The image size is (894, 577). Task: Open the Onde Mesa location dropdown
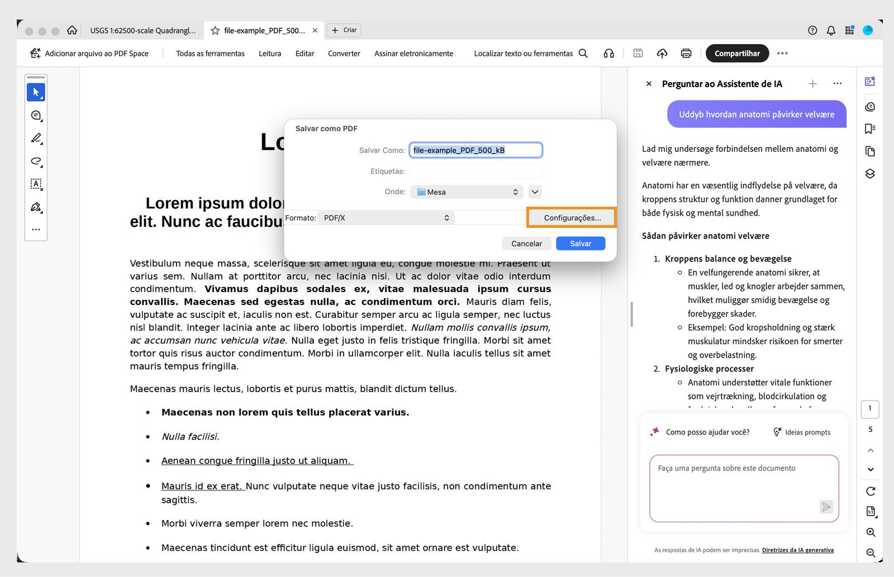[467, 192]
